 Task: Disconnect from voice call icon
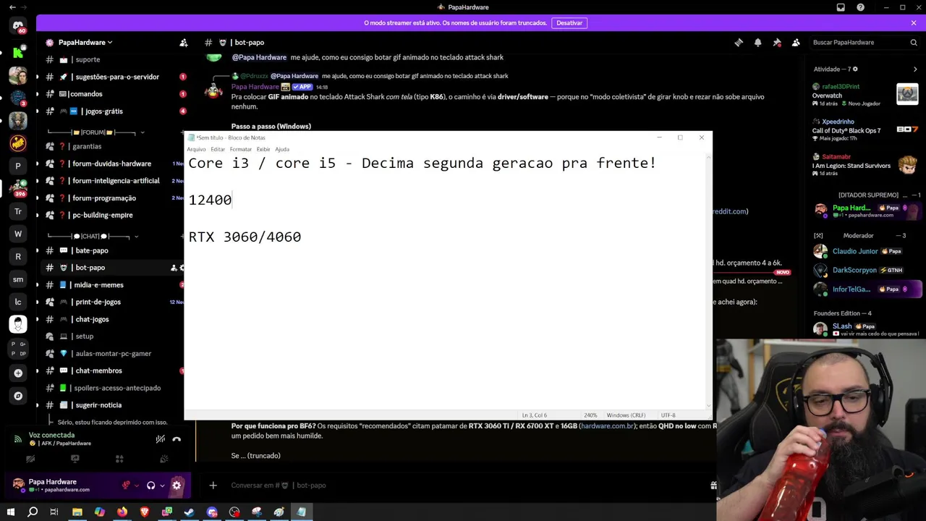pos(177,439)
